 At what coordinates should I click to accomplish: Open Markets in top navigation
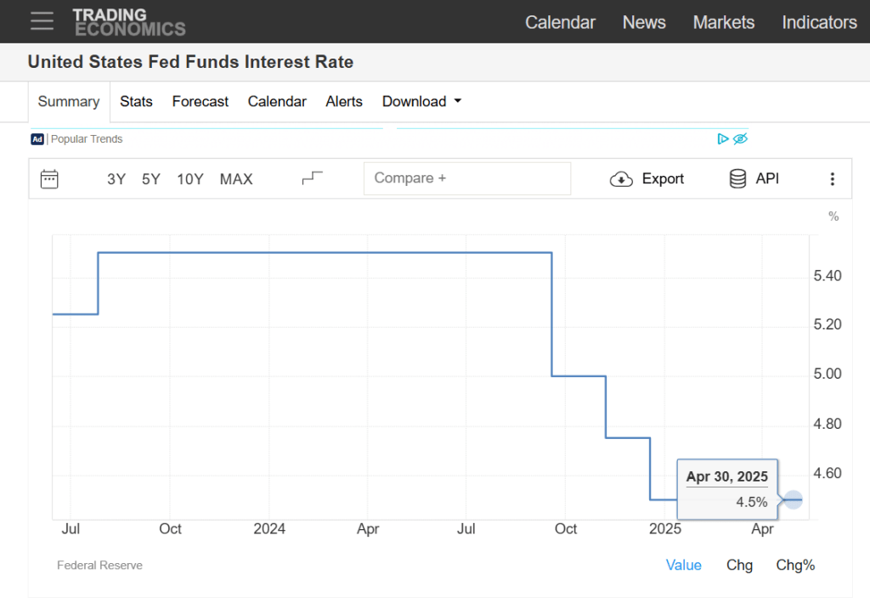click(723, 22)
